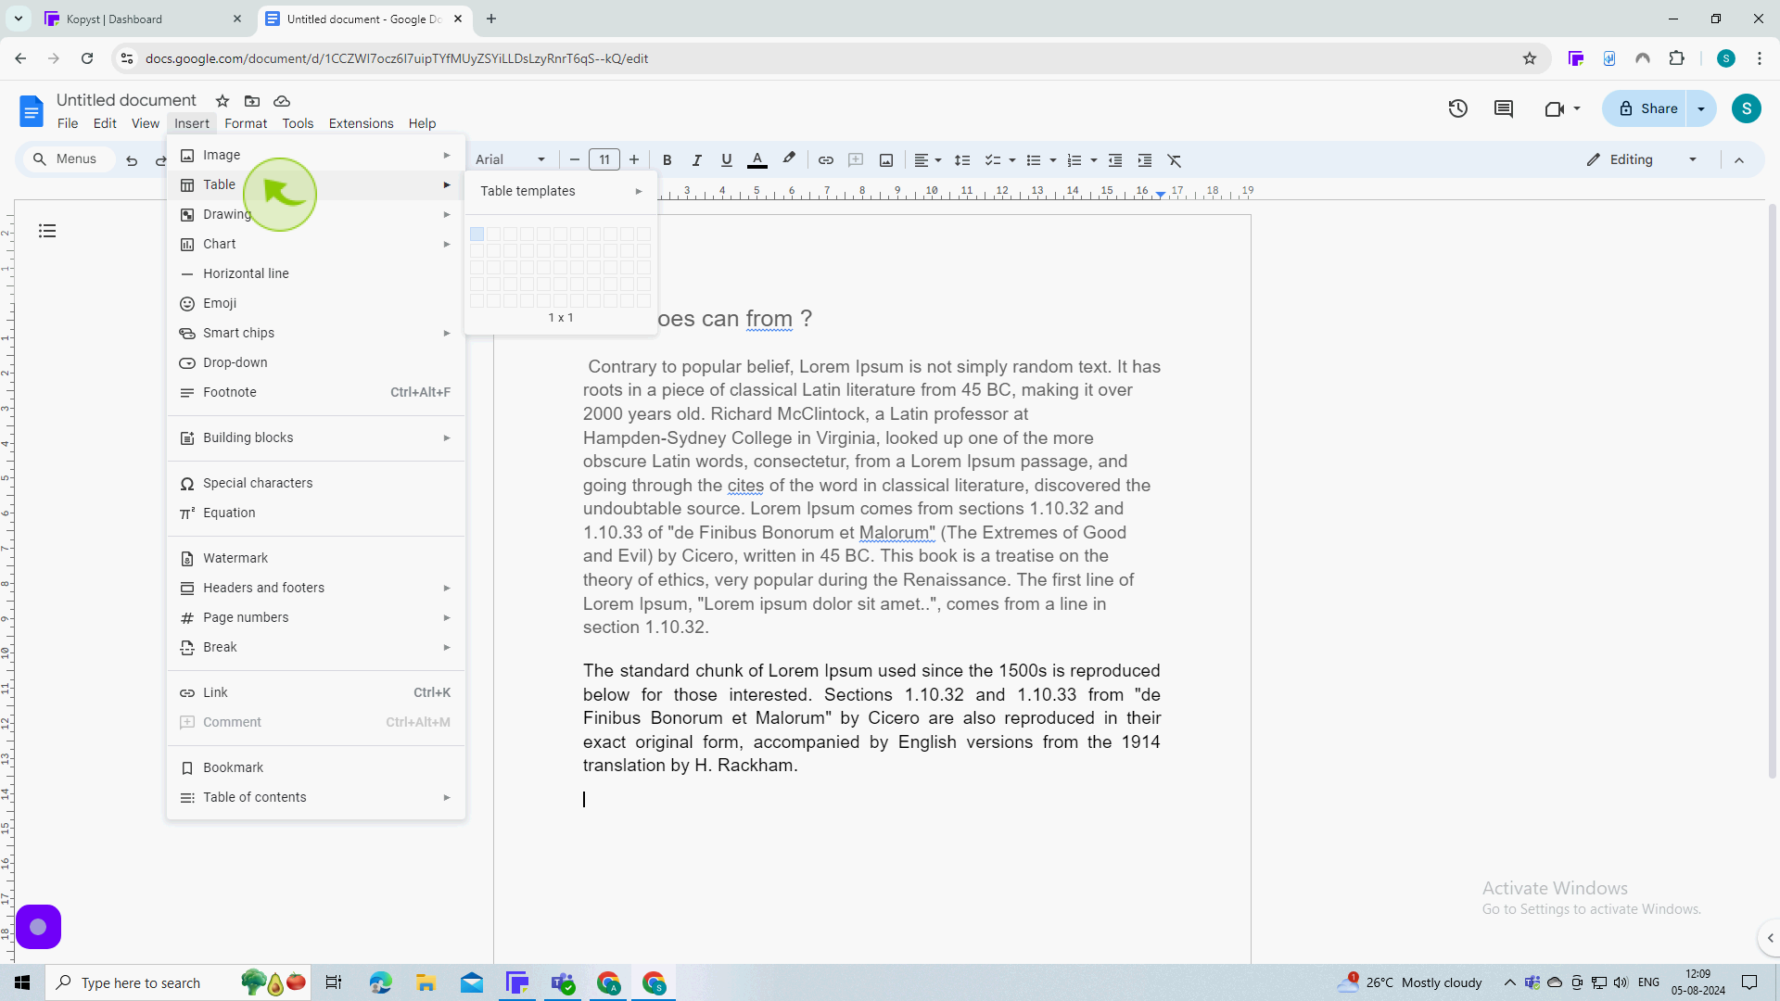Image resolution: width=1780 pixels, height=1001 pixels.
Task: Click the font size increase stepper
Action: 634,160
